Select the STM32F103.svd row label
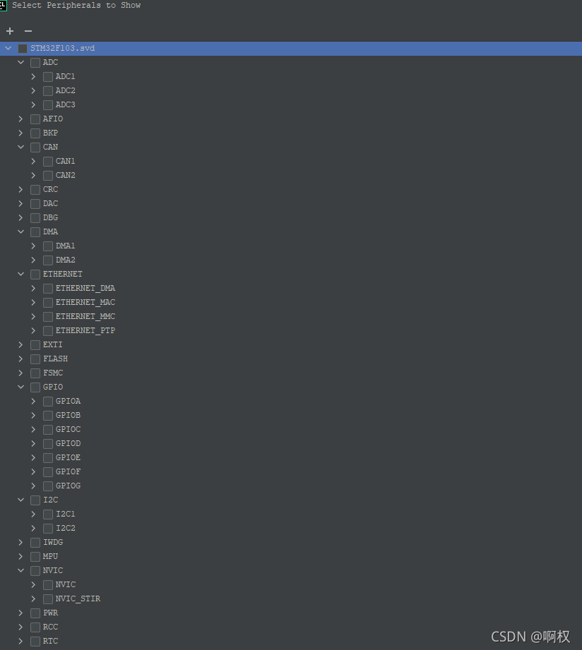The height and width of the screenshot is (650, 582). point(63,48)
